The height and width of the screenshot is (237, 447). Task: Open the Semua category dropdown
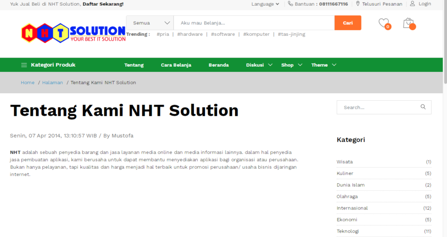coord(150,23)
